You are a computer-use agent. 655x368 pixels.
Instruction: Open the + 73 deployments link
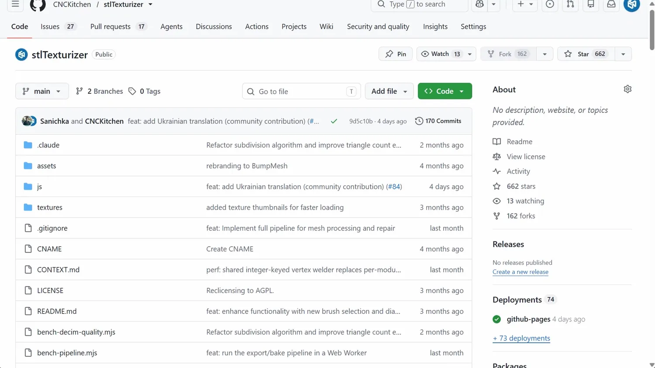pyautogui.click(x=521, y=338)
